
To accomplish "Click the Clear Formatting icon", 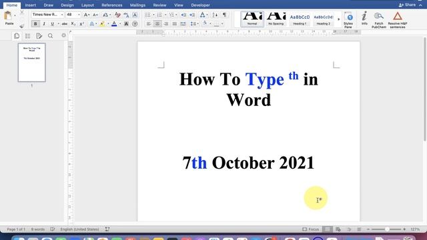I will click(x=117, y=15).
